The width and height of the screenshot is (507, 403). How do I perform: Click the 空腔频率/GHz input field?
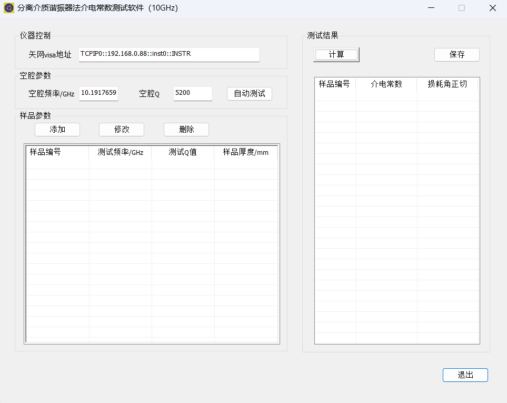pos(98,93)
